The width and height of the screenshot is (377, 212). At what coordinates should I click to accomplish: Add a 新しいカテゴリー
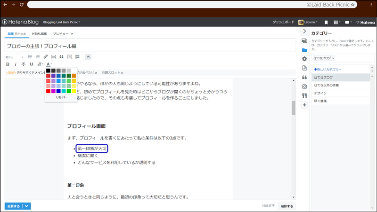[328, 69]
